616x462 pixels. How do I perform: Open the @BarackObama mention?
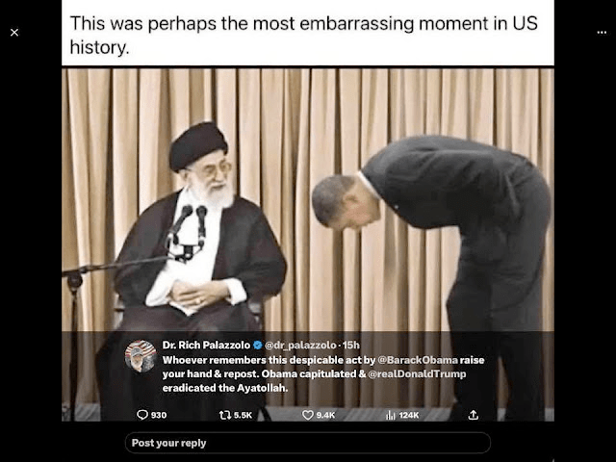(x=418, y=360)
